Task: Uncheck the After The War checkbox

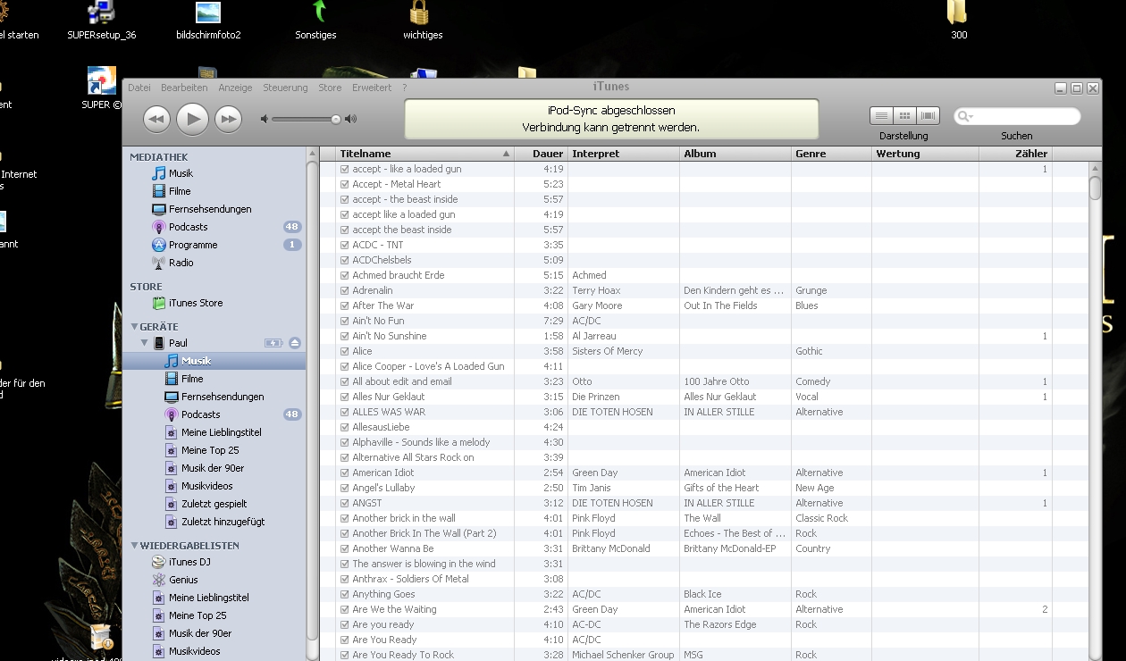Action: point(344,305)
